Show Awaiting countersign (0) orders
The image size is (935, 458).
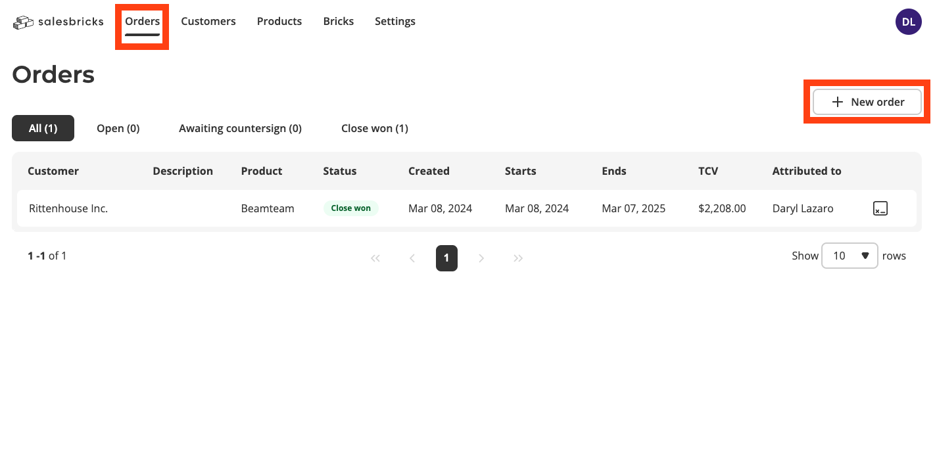(x=240, y=128)
